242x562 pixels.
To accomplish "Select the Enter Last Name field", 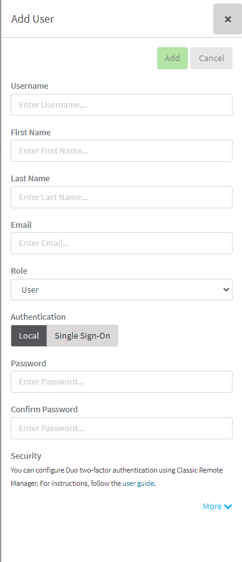I will (x=121, y=197).
